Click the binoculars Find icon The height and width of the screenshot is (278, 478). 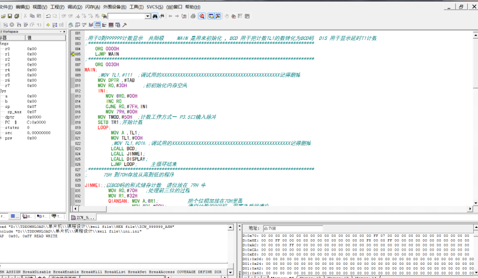pyautogui.click(x=155, y=16)
